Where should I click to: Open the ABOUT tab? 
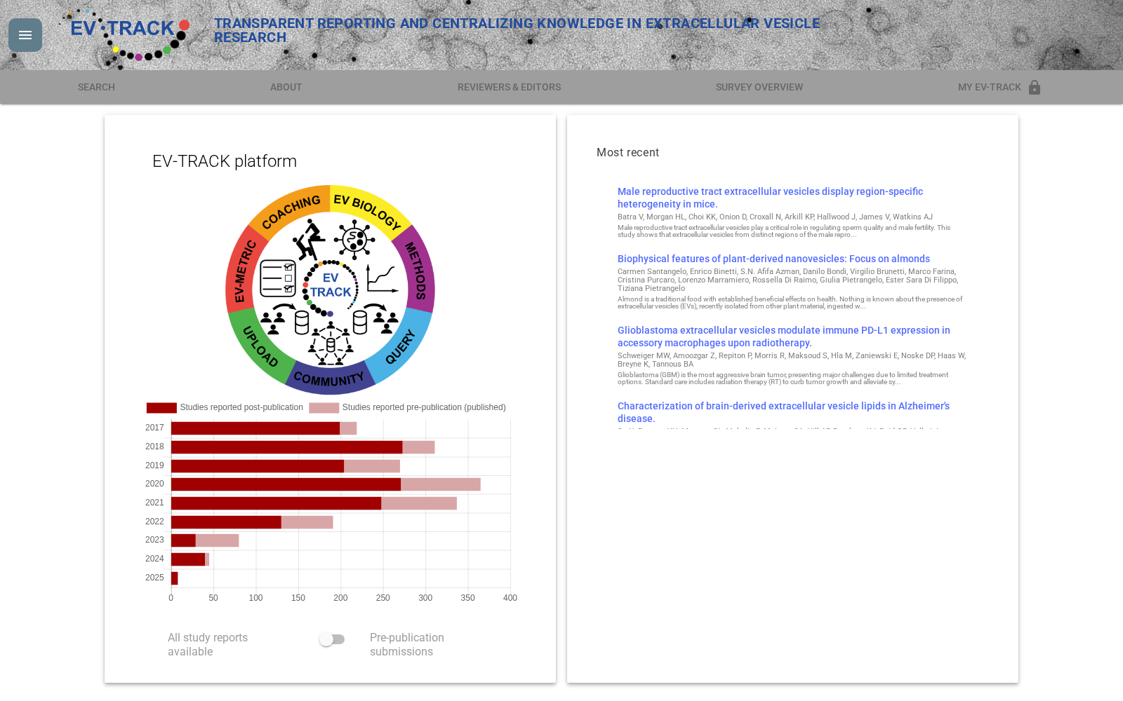click(x=286, y=88)
